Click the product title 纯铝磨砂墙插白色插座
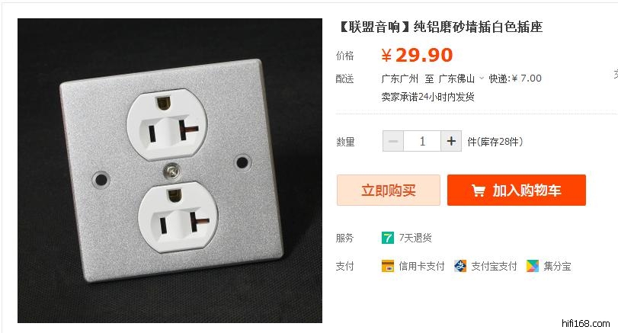This screenshot has width=618, height=333. click(478, 27)
